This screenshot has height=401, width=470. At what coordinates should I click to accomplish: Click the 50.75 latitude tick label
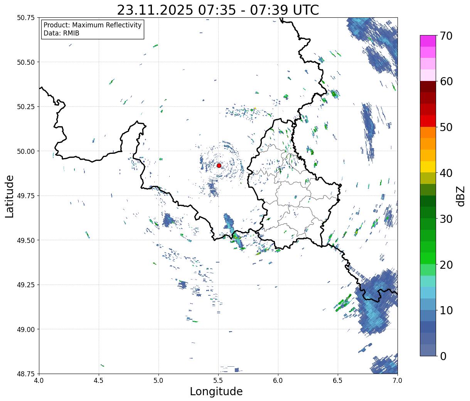coord(26,18)
